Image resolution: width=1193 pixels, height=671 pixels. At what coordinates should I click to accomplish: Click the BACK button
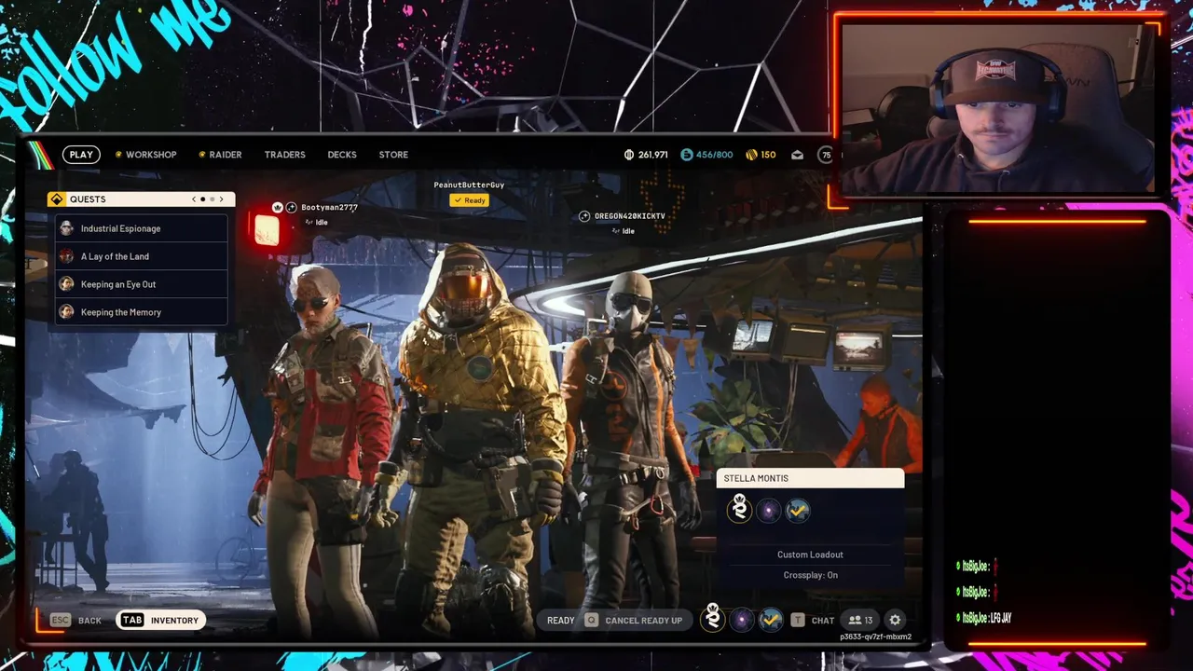89,621
